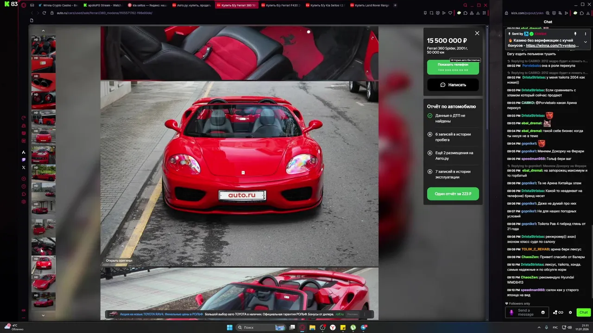The image size is (593, 333).
Task: Open the taskbar clock showing 21:11
Action: [x=582, y=327]
